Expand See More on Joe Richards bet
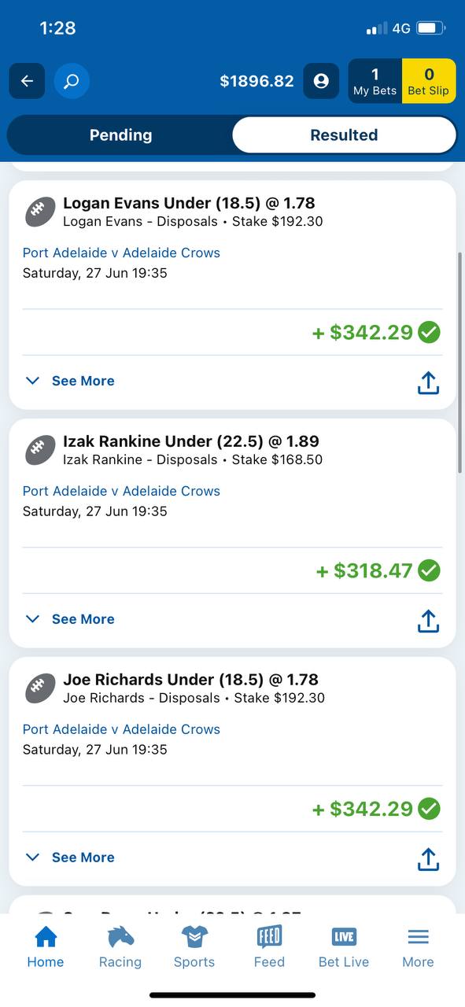Screen dimensions: 465x1007 [x=70, y=858]
